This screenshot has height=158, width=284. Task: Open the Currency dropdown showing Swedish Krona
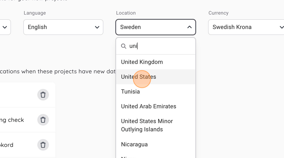click(x=246, y=27)
